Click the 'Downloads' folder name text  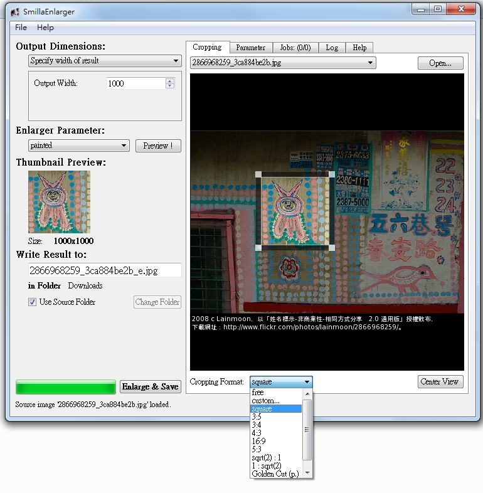85,286
